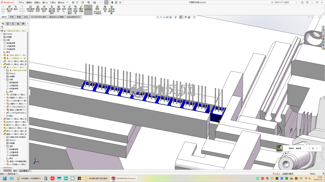Expand the 四拉<1> subassembly node
The height and width of the screenshot is (182, 325).
(x=2, y=119)
